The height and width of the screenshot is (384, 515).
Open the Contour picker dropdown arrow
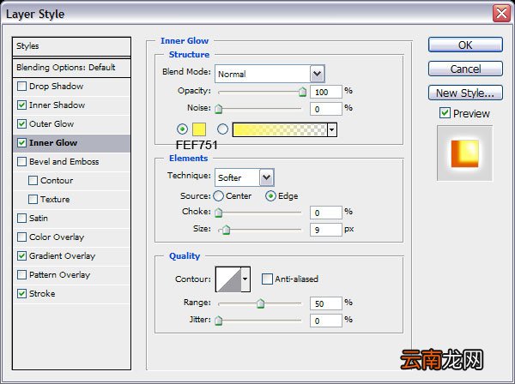[x=245, y=279]
